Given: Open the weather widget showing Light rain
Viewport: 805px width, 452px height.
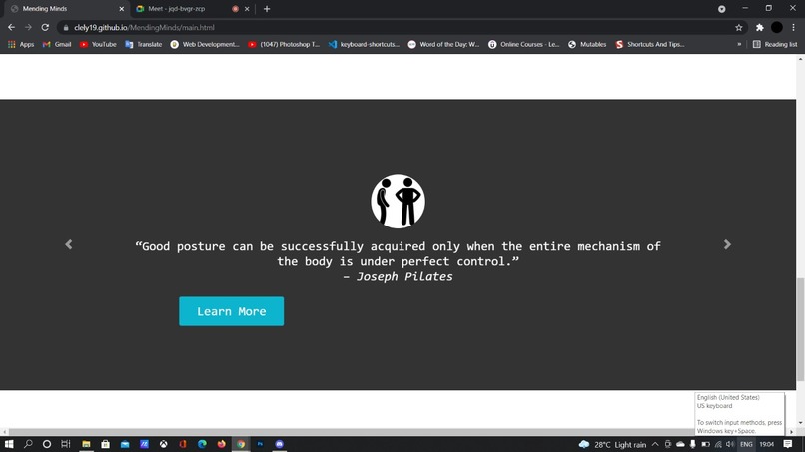Looking at the screenshot, I should pos(612,444).
